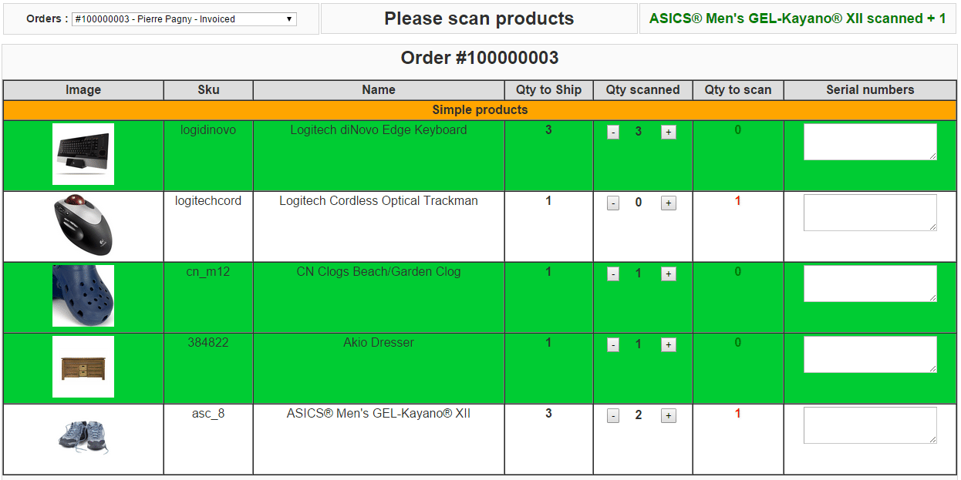
Task: Click ASICS GEL-Kayano XII name in table
Action: [x=379, y=414]
